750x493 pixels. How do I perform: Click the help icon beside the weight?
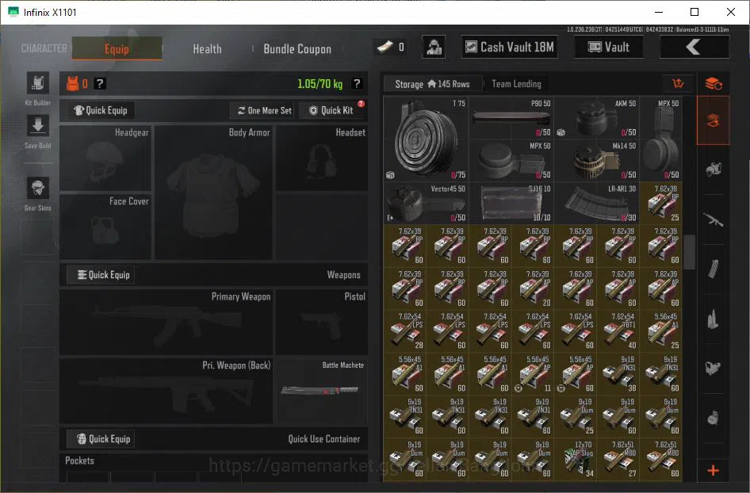[x=356, y=84]
